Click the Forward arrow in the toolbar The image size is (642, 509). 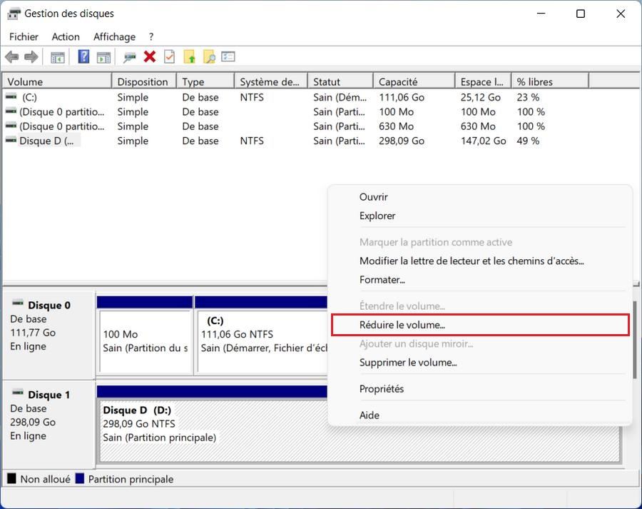(x=31, y=57)
